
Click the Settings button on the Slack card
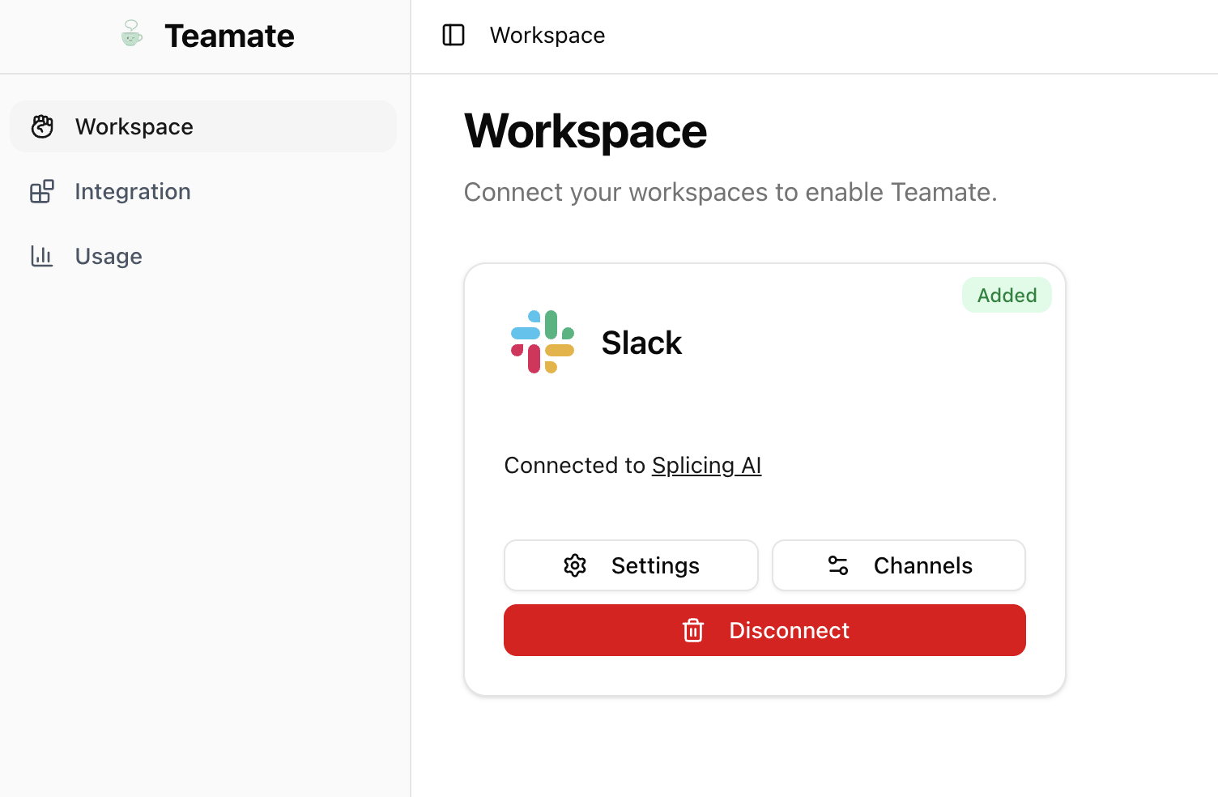(x=631, y=565)
